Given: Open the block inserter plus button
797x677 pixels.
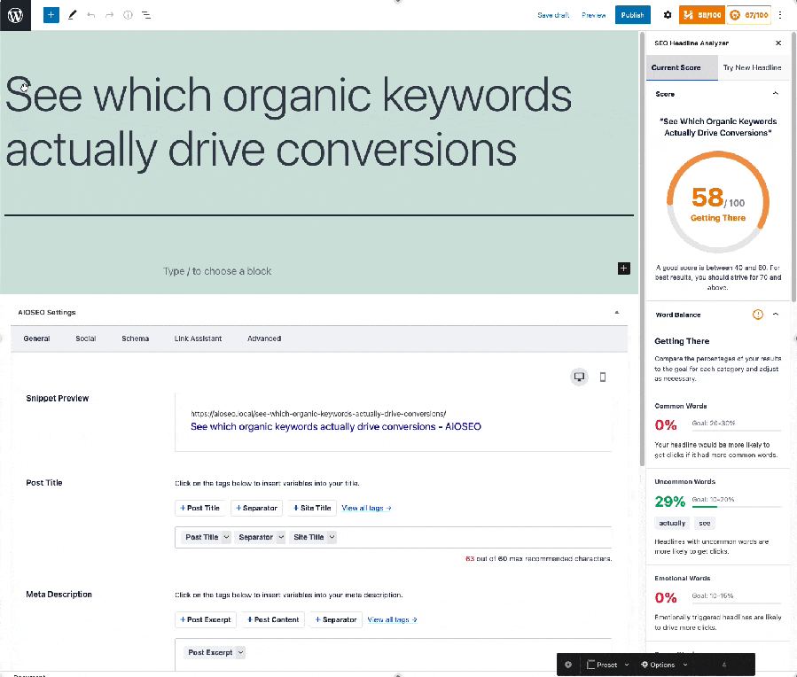Looking at the screenshot, I should [51, 15].
